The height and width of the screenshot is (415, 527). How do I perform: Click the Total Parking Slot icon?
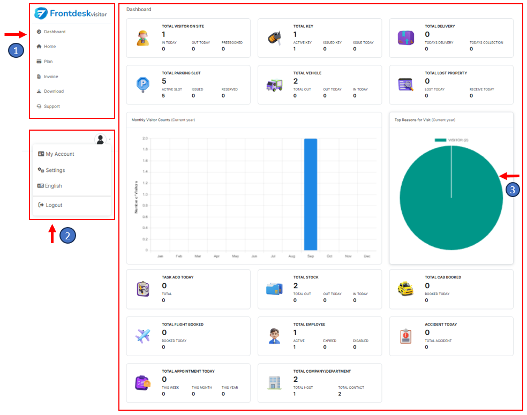pyautogui.click(x=143, y=85)
